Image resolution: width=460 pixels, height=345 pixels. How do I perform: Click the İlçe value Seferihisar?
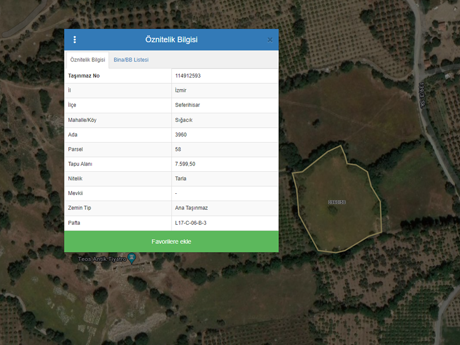pos(187,105)
